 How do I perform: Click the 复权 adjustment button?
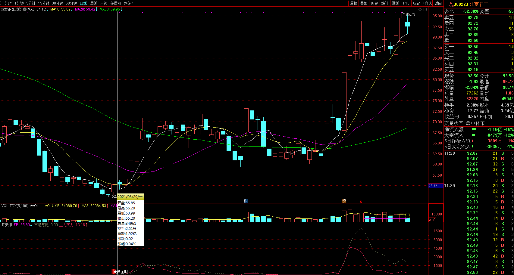[x=353, y=3]
